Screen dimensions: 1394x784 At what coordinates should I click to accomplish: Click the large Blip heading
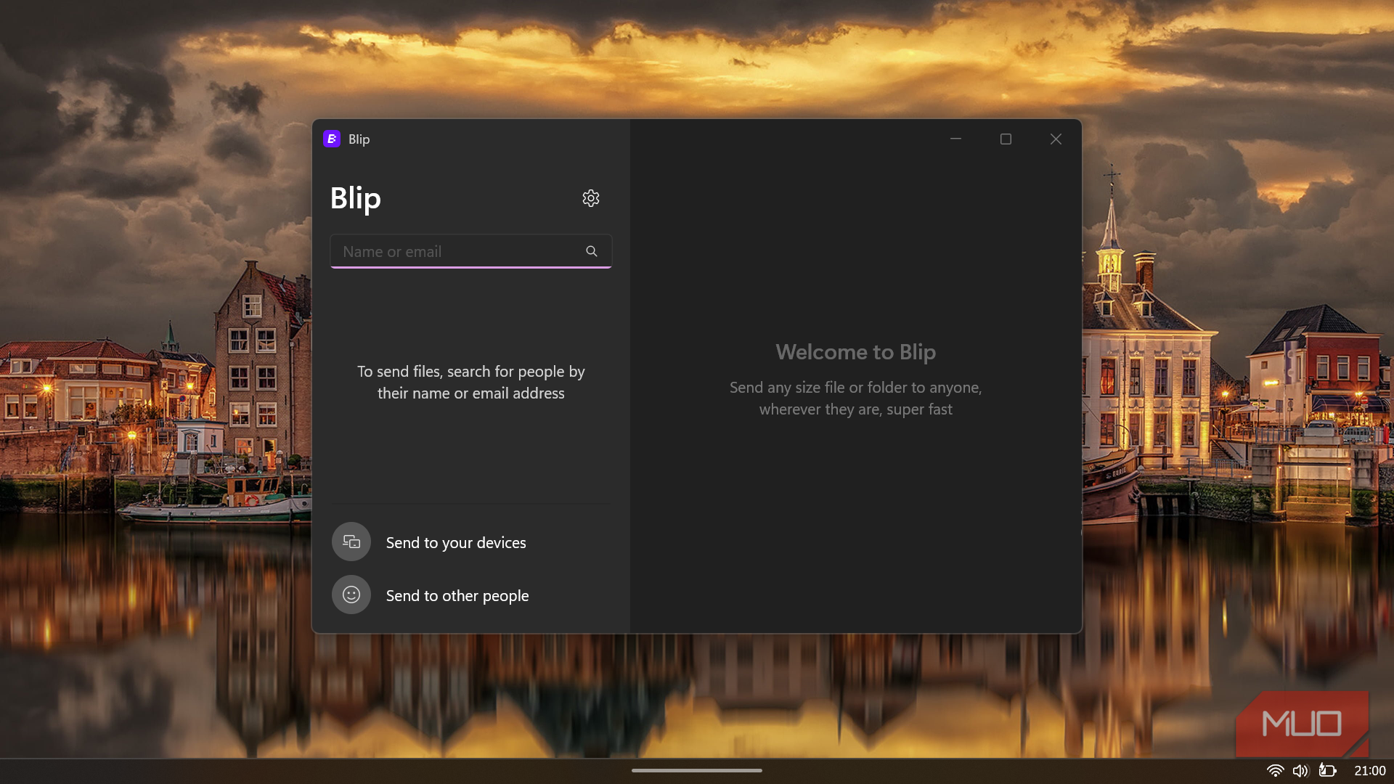(x=356, y=198)
